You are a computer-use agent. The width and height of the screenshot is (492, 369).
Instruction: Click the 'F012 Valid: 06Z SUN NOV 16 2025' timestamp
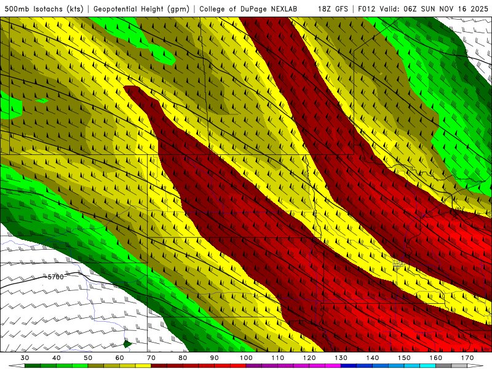click(423, 9)
